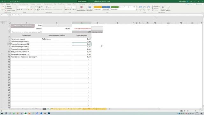Screen dimensions: 204x115
Task: Select cell with value 2,50
Action: 82,49
